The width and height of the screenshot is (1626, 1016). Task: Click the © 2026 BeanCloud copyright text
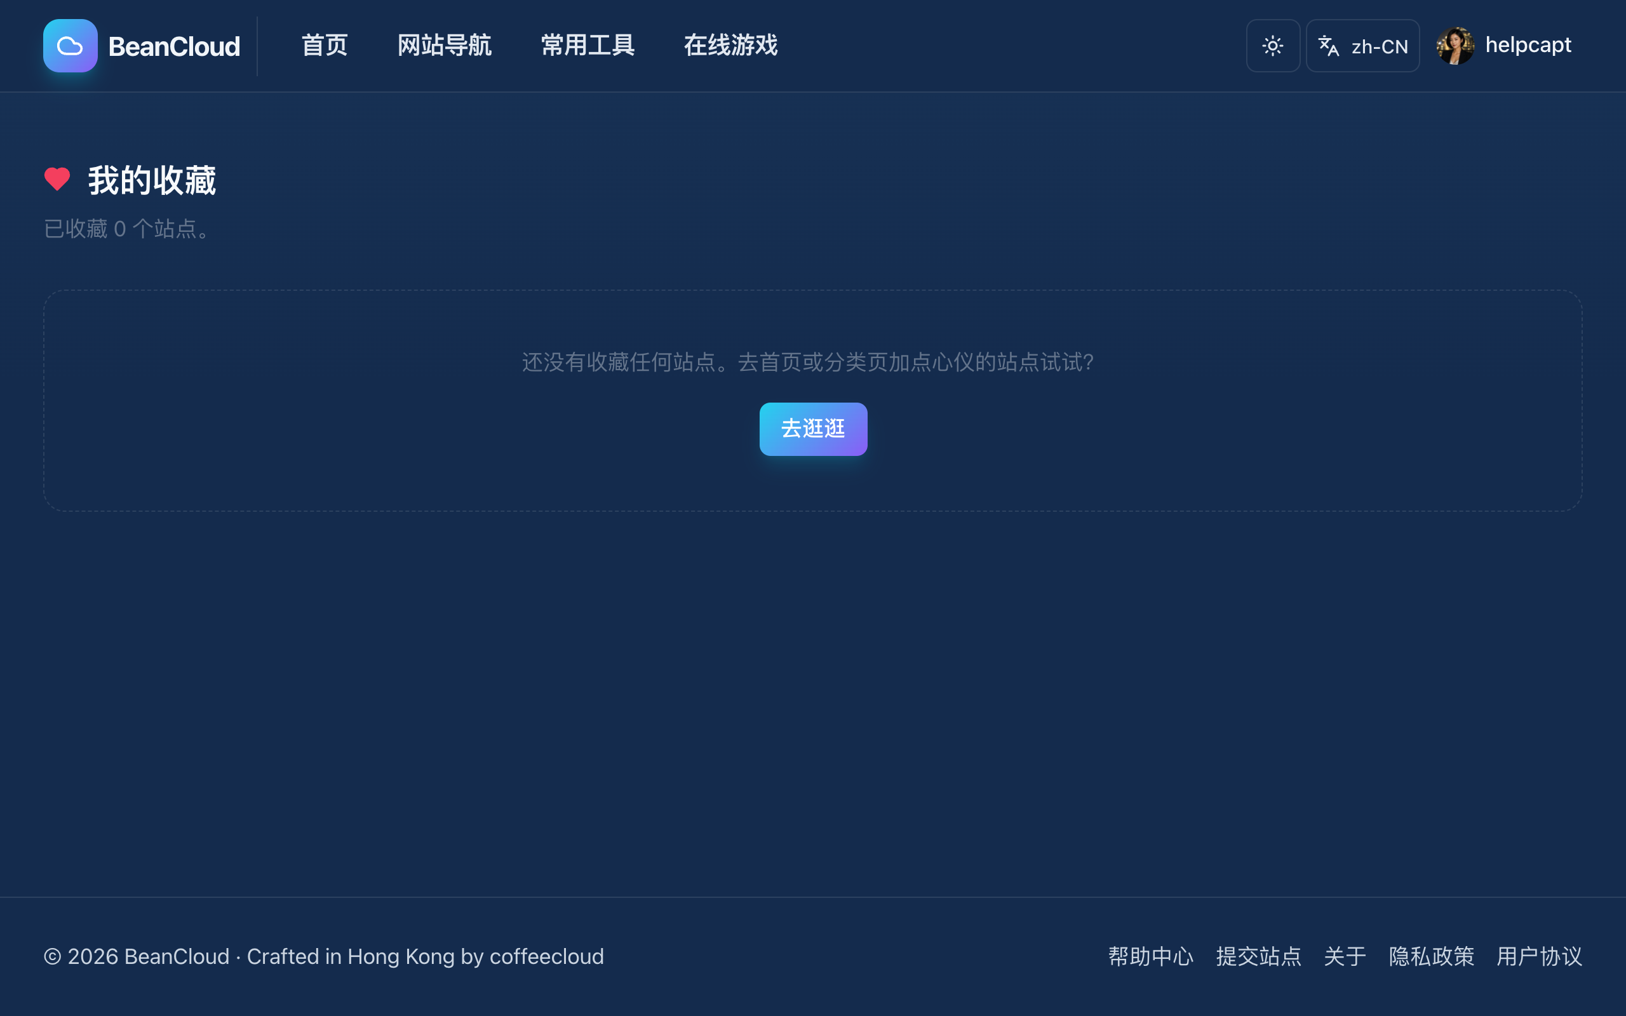point(324,956)
